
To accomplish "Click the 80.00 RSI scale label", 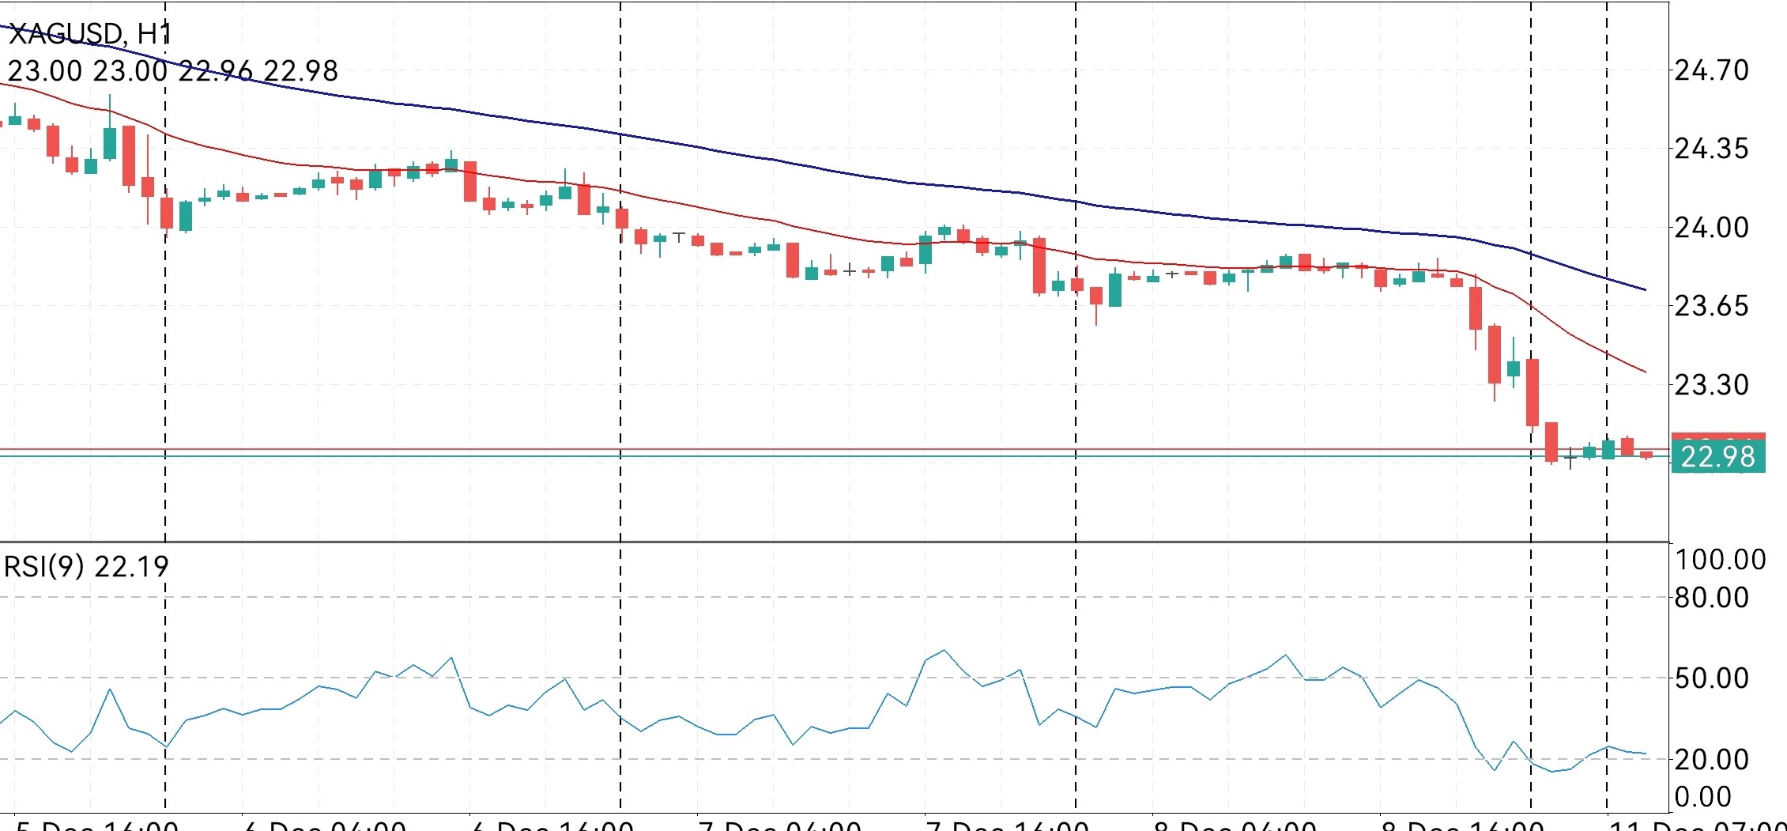I will [x=1712, y=598].
